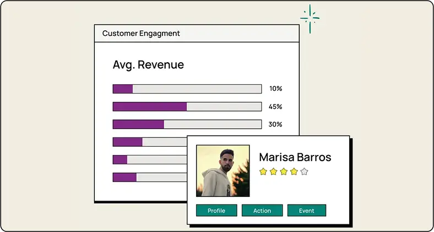Click the fourth yellow rating star
The height and width of the screenshot is (232, 434).
click(294, 172)
